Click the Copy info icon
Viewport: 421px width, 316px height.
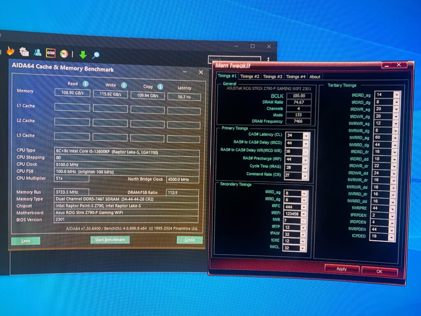160,86
